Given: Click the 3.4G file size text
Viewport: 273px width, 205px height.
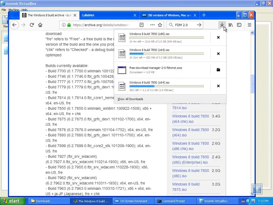Looking at the screenshot, I should tap(216, 116).
